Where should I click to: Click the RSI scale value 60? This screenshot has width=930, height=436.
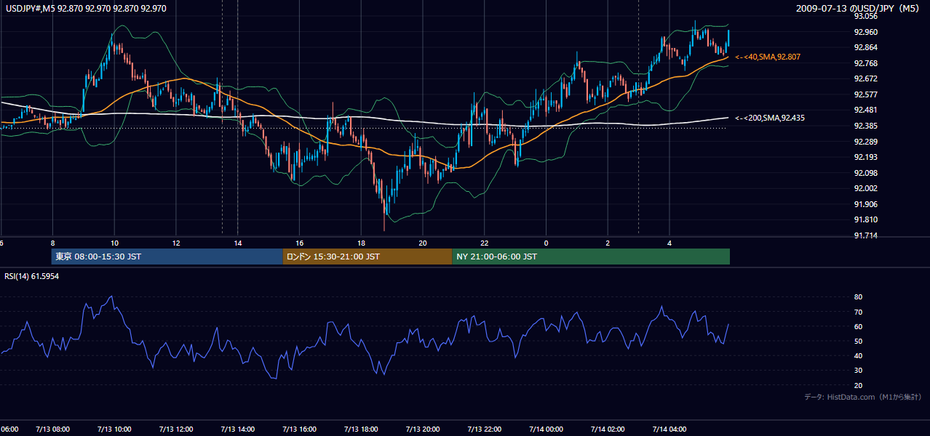pyautogui.click(x=858, y=326)
